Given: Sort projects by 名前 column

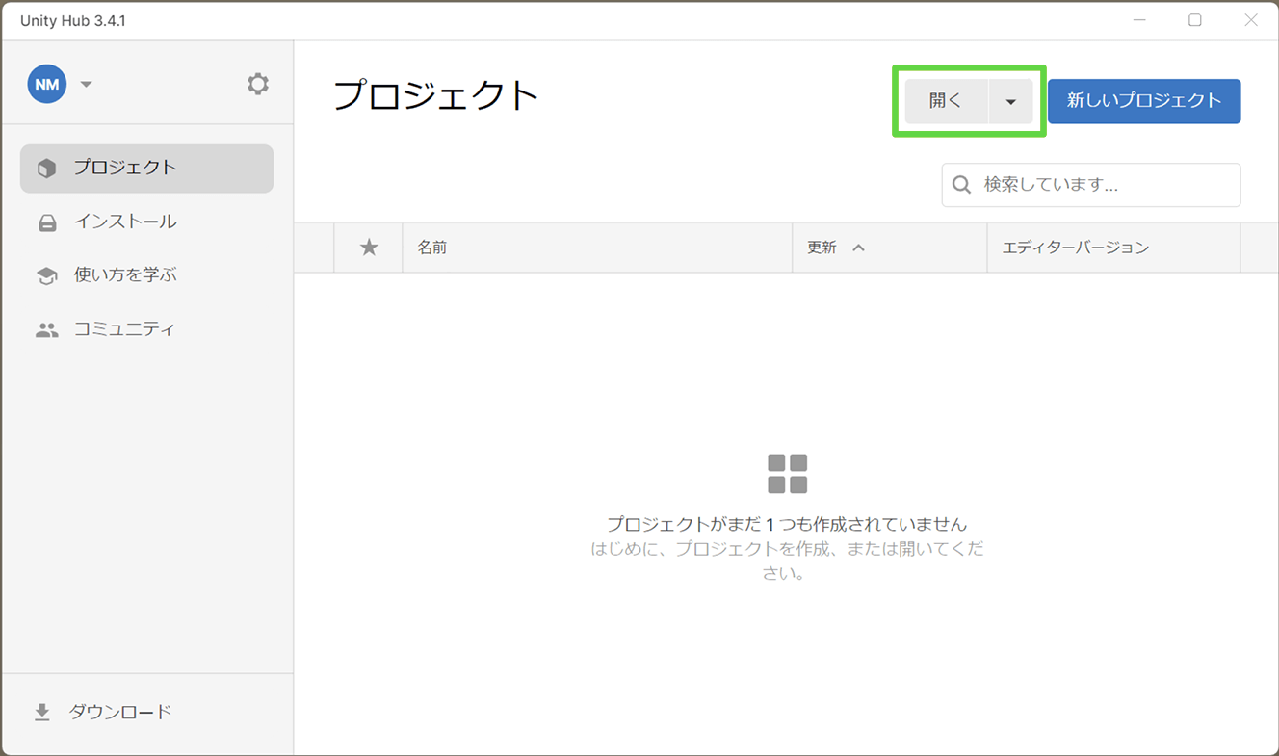Looking at the screenshot, I should click(597, 248).
